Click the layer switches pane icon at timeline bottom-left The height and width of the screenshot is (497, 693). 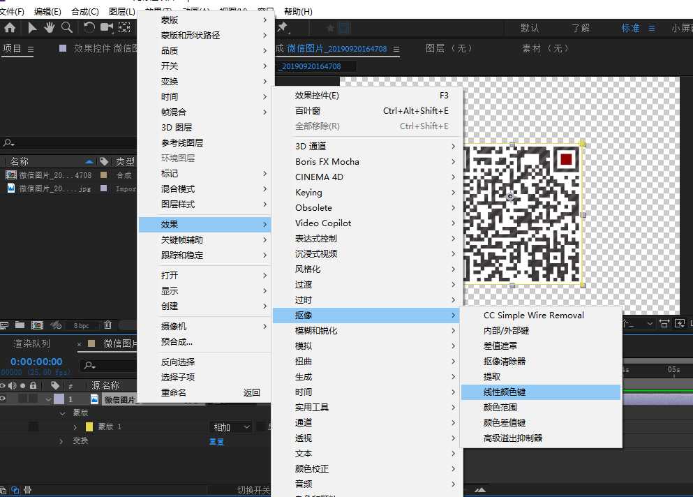pos(3,489)
